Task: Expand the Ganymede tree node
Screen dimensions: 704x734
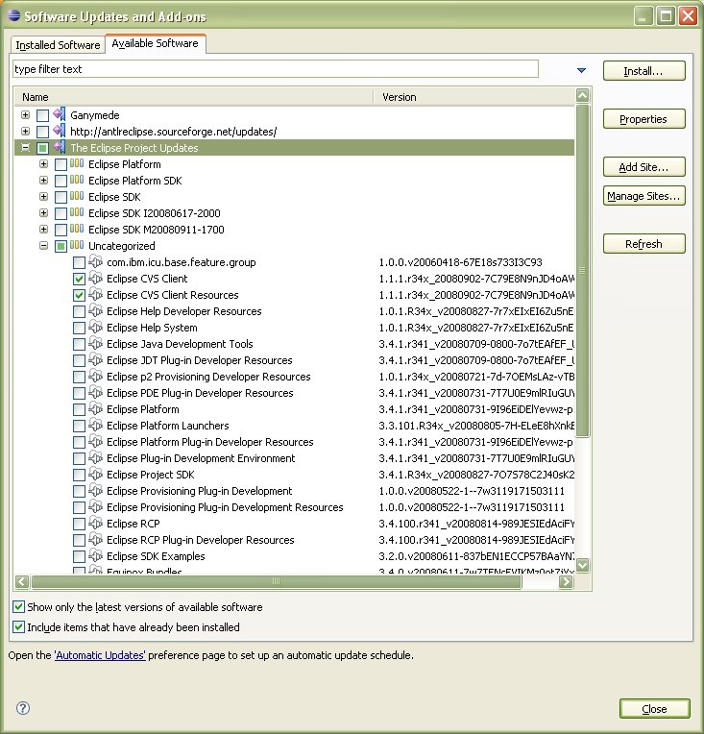Action: [x=25, y=115]
